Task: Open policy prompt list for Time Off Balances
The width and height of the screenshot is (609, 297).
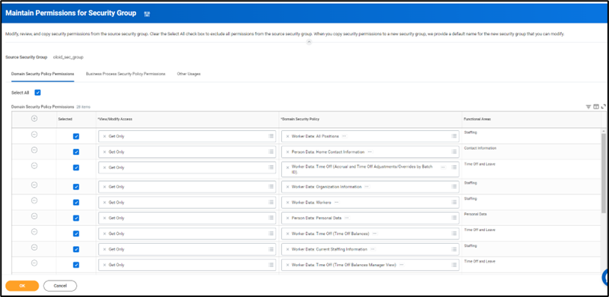Action: coord(453,233)
